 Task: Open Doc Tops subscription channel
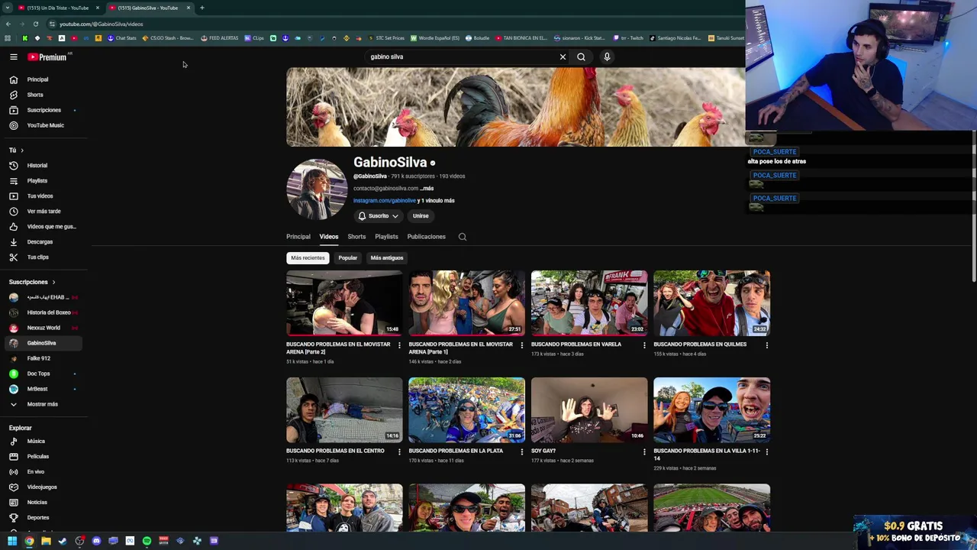click(x=43, y=374)
